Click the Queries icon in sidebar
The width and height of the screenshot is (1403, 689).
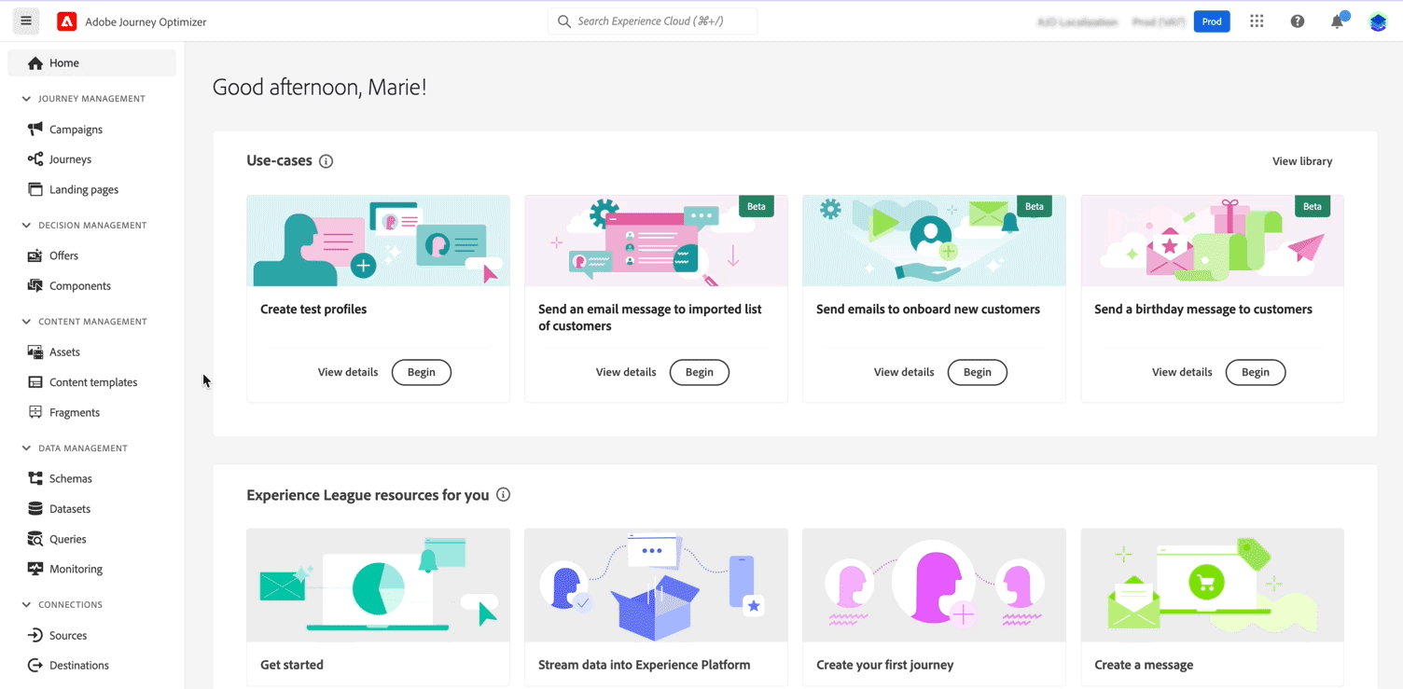(35, 539)
